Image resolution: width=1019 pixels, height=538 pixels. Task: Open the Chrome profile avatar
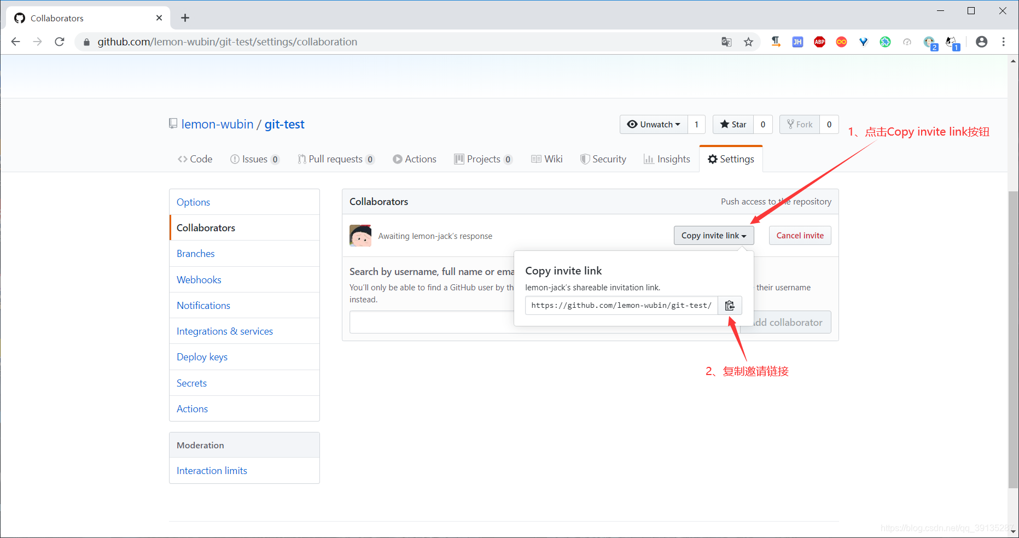point(982,42)
